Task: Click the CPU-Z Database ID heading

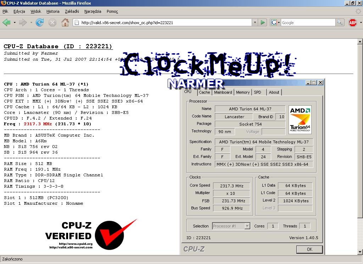Action: tap(58, 46)
